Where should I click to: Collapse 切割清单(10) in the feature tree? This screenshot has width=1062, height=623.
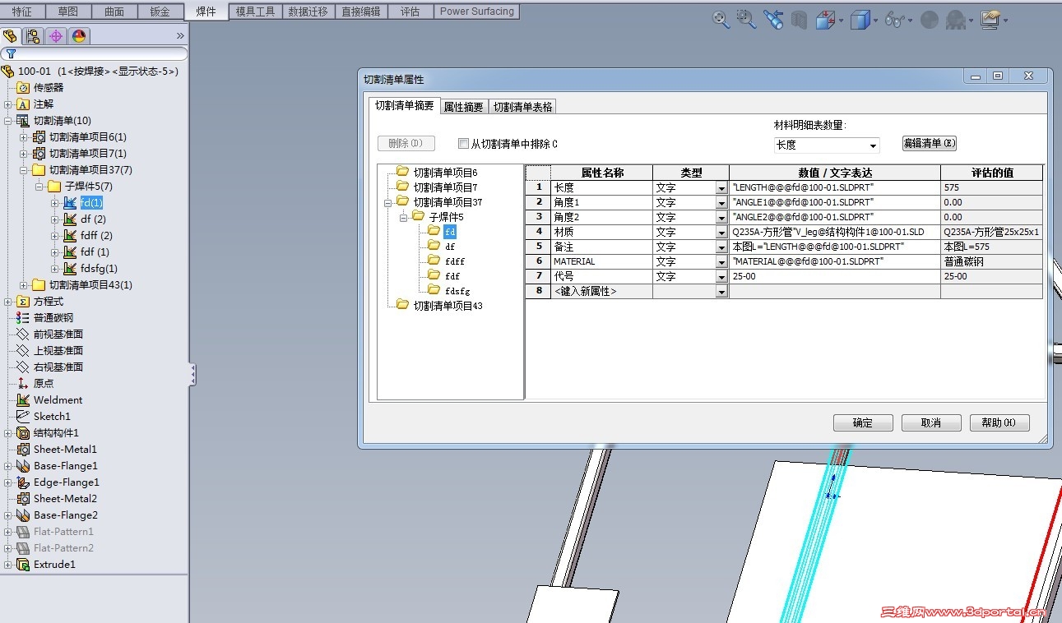point(8,121)
